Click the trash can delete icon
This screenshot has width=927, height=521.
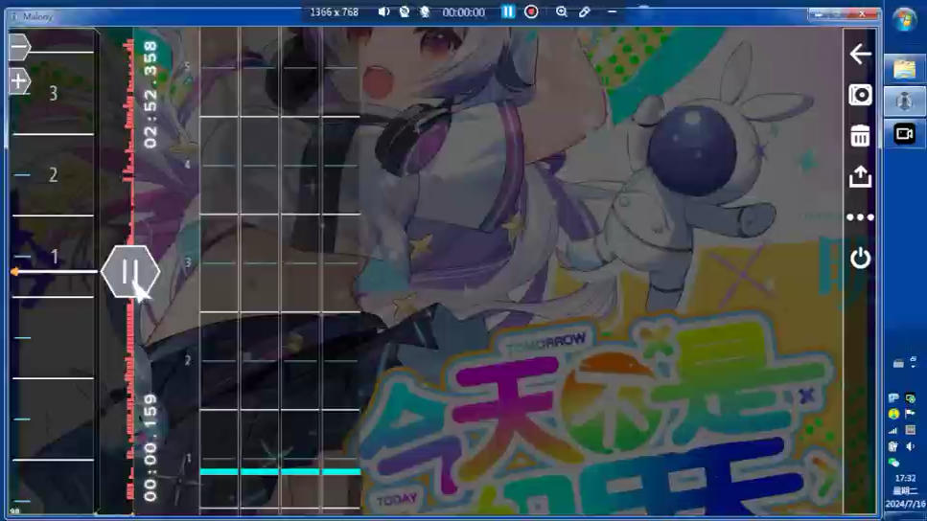pos(860,136)
